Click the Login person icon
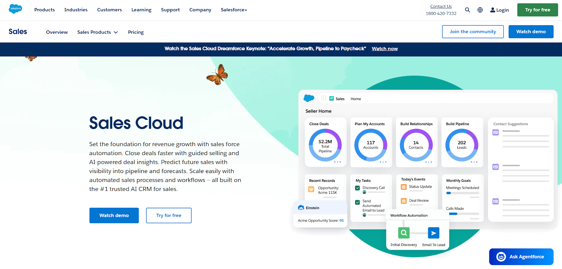The height and width of the screenshot is (269, 562). (493, 10)
